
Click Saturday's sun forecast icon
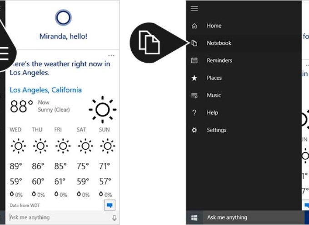click(85, 146)
